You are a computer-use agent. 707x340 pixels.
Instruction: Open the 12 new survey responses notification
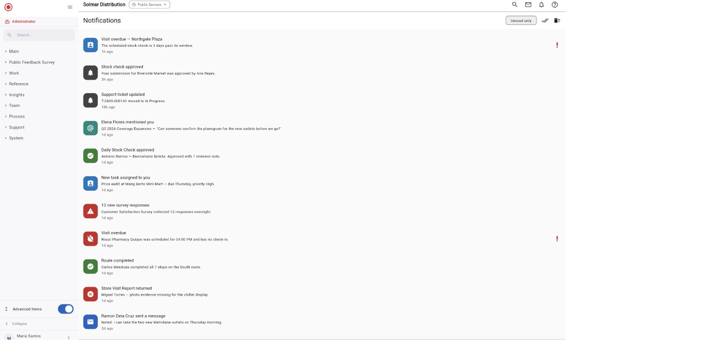coord(321,211)
